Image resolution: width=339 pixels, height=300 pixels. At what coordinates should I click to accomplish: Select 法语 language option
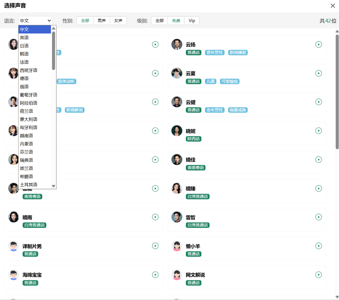pyautogui.click(x=35, y=62)
